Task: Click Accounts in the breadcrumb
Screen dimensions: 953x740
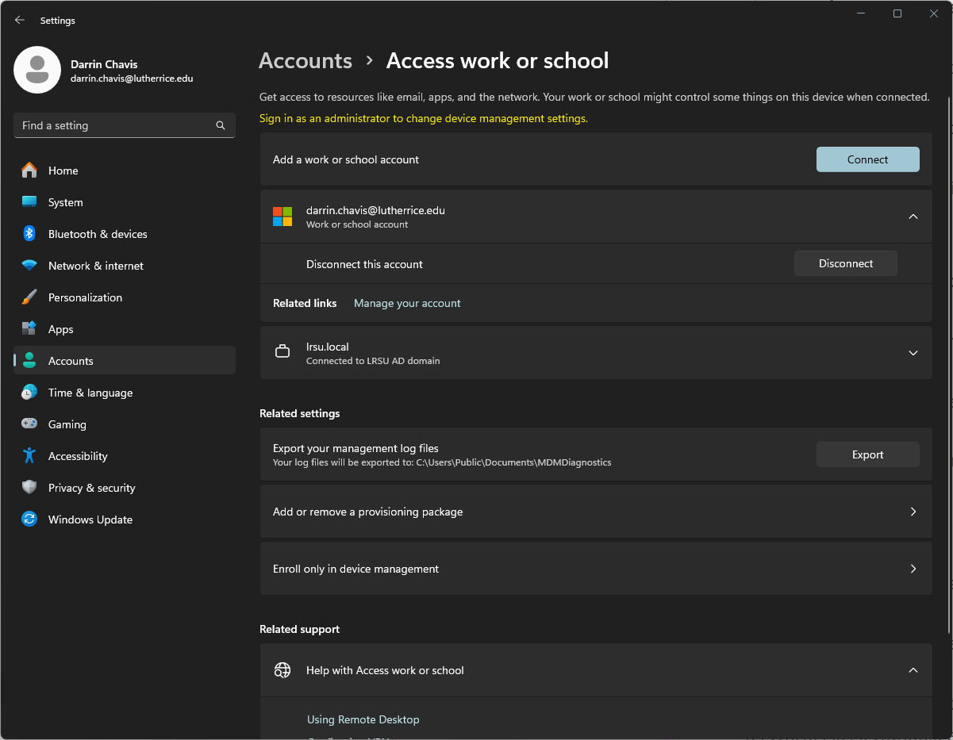Action: point(305,60)
